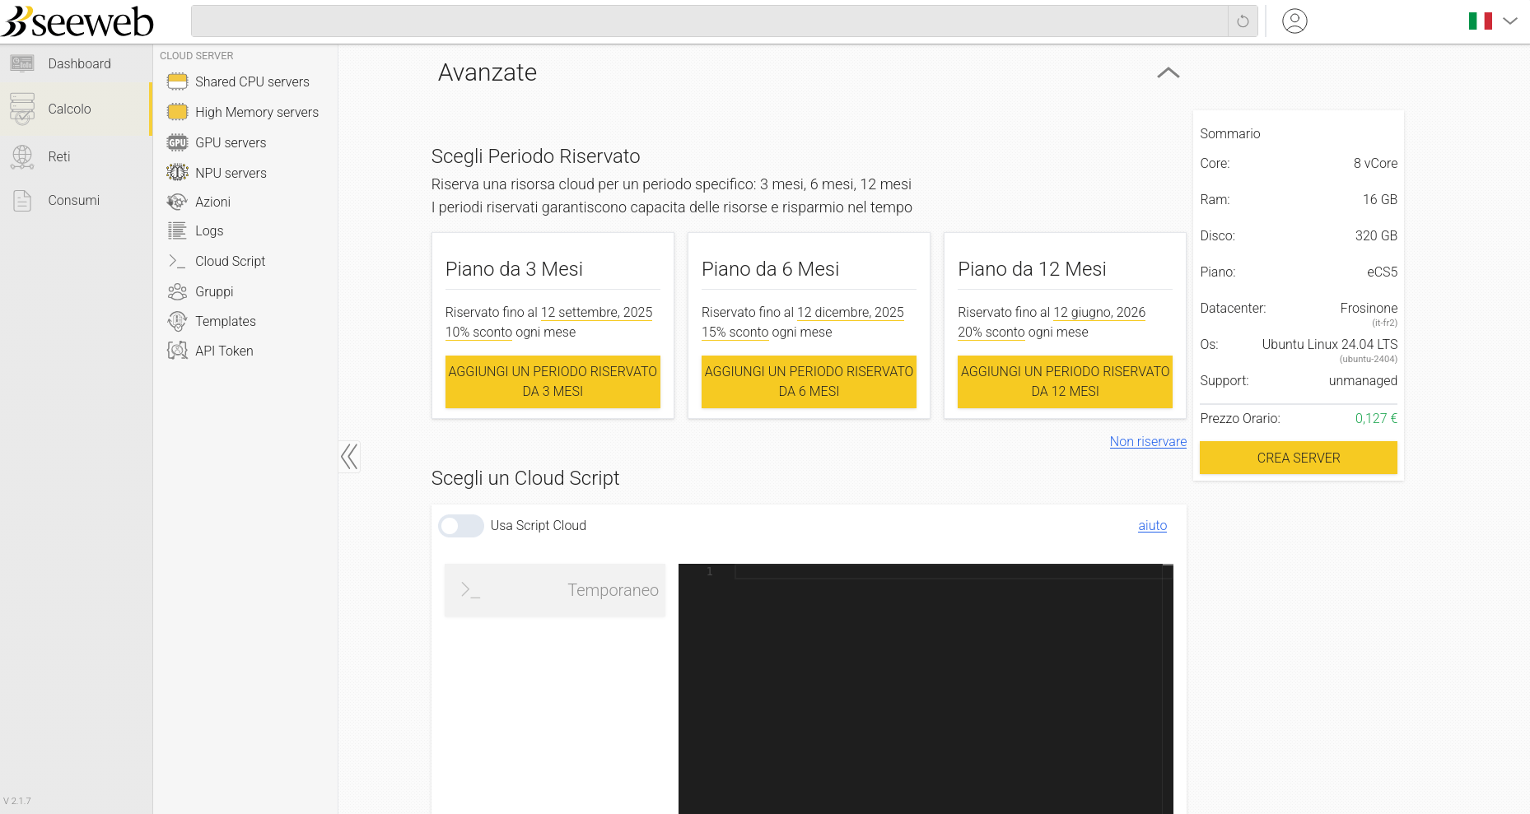The image size is (1530, 814).
Task: Click the 20% sconto text
Action: click(x=991, y=333)
